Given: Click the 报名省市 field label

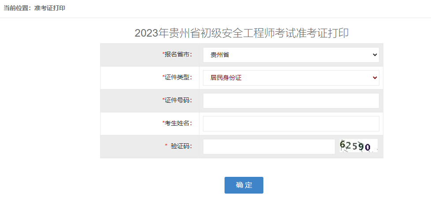Looking at the screenshot, I should click(x=179, y=55).
